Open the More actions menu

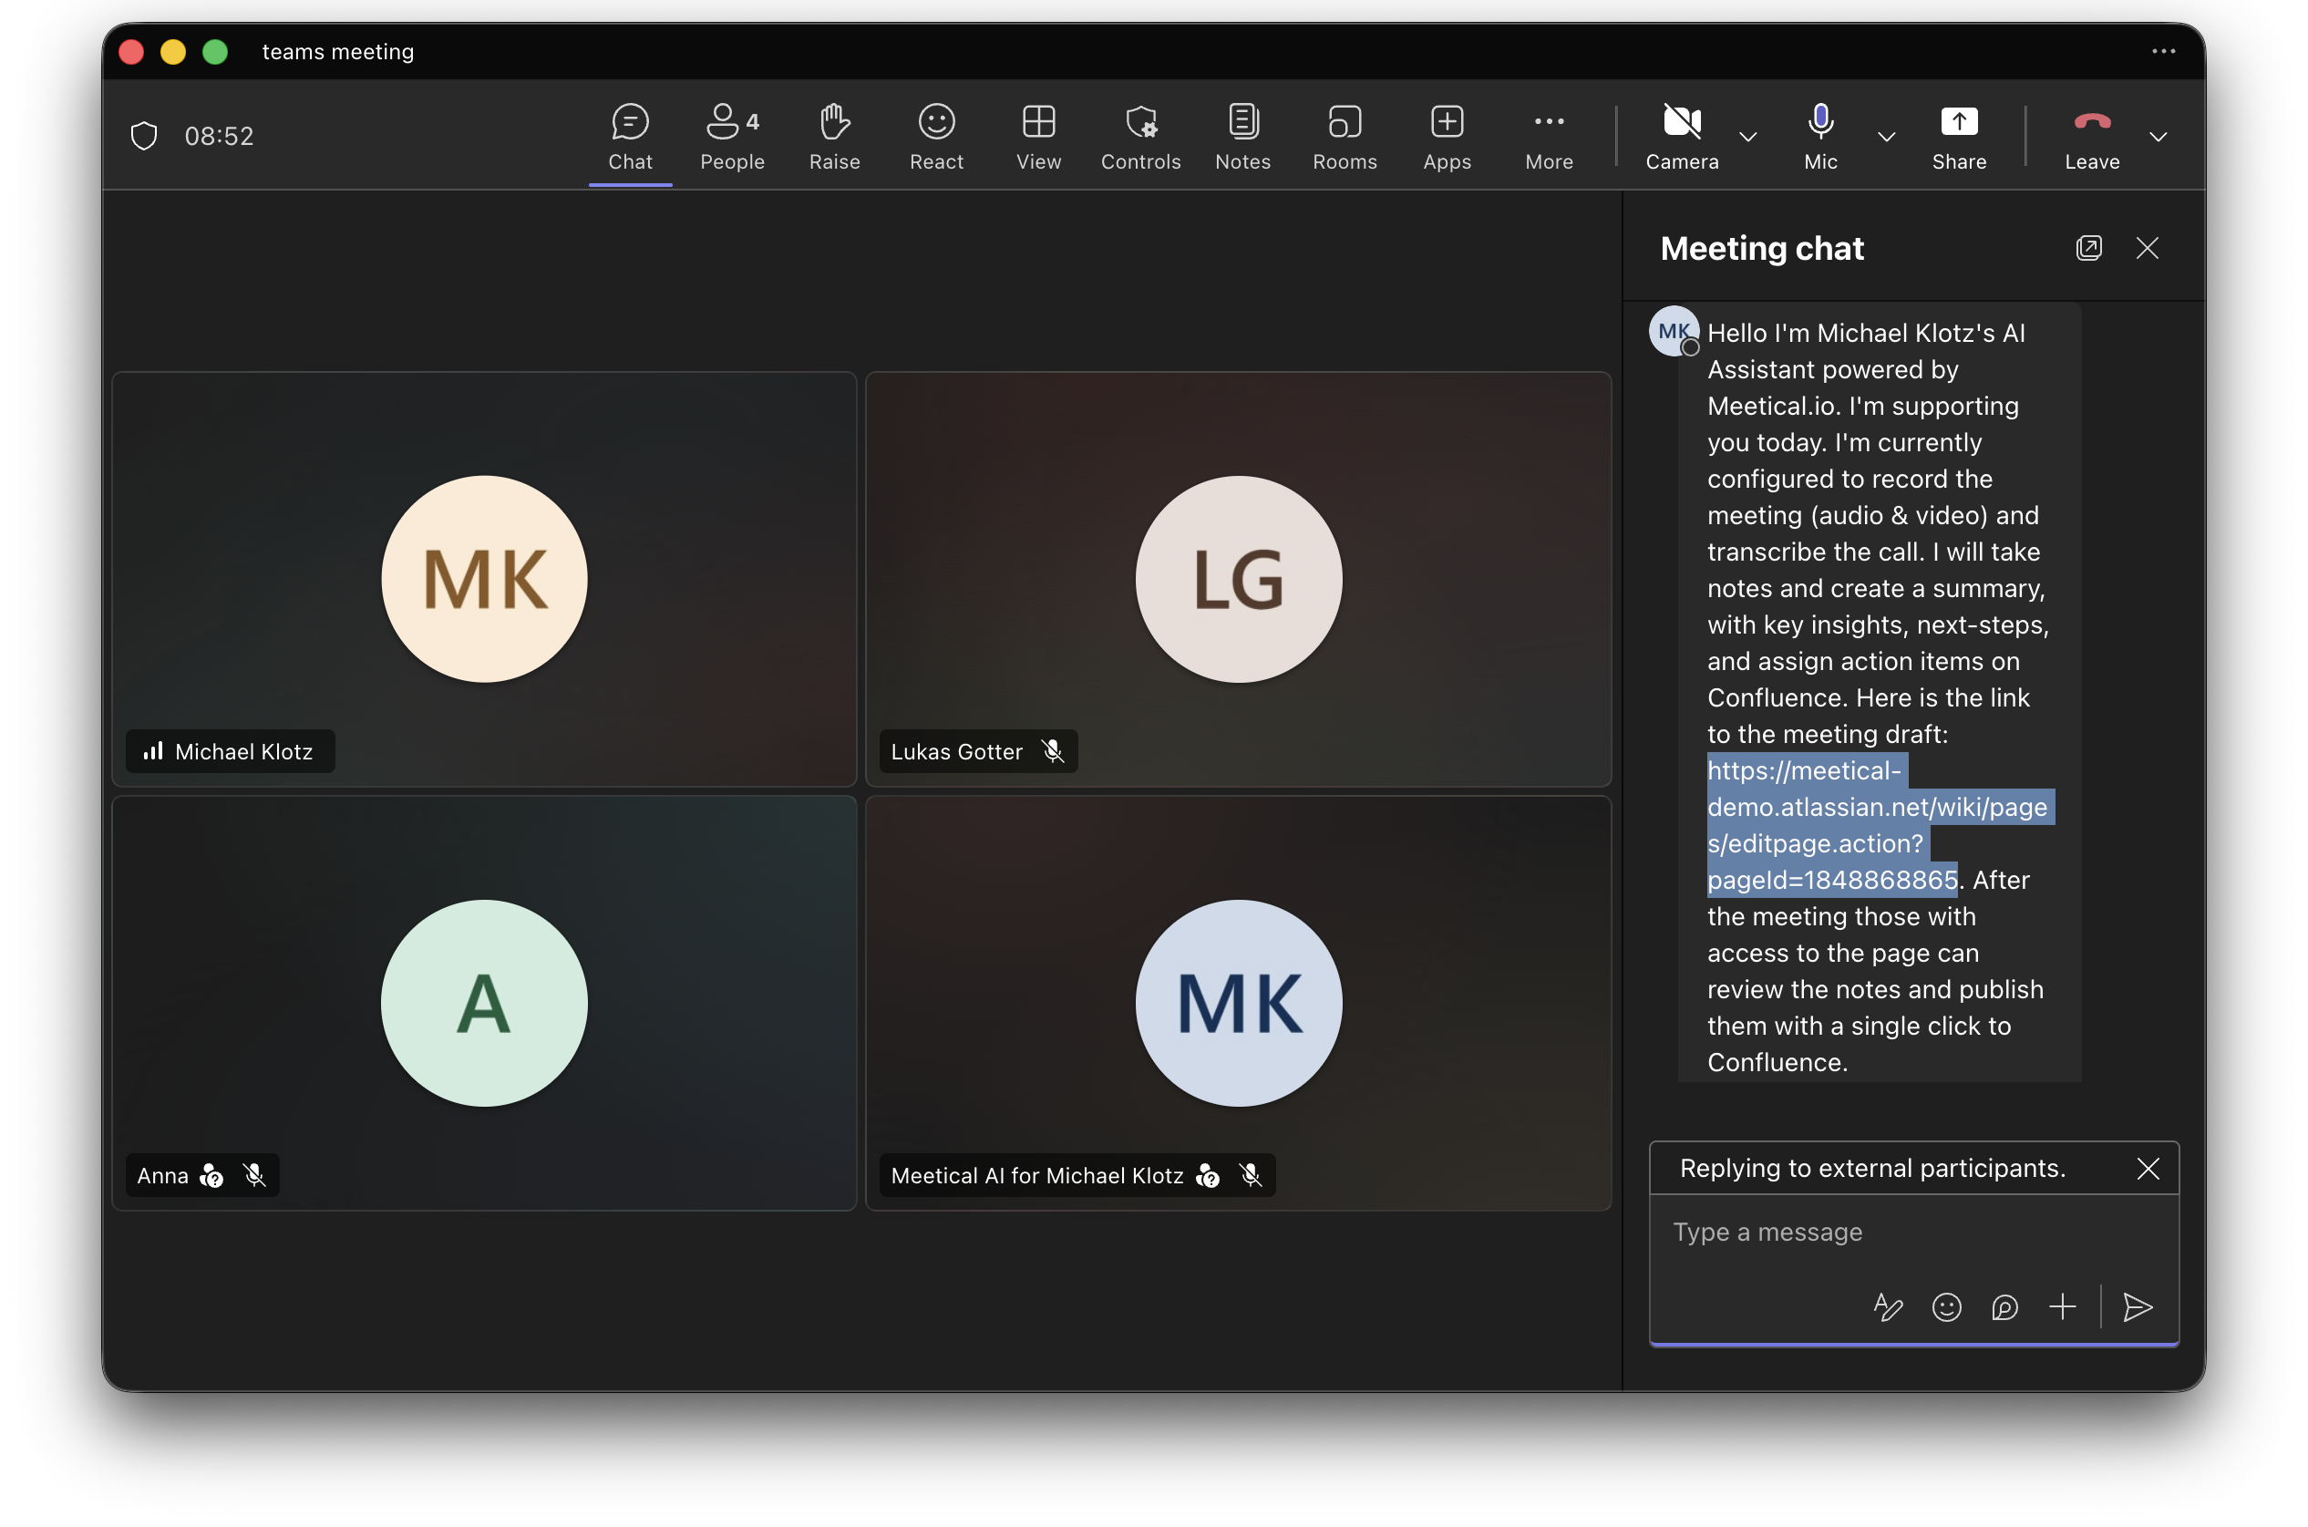(x=1549, y=137)
